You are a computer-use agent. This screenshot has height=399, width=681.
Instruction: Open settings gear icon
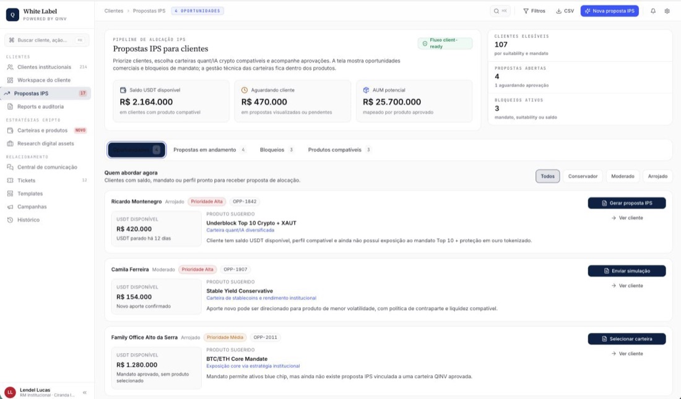point(667,11)
